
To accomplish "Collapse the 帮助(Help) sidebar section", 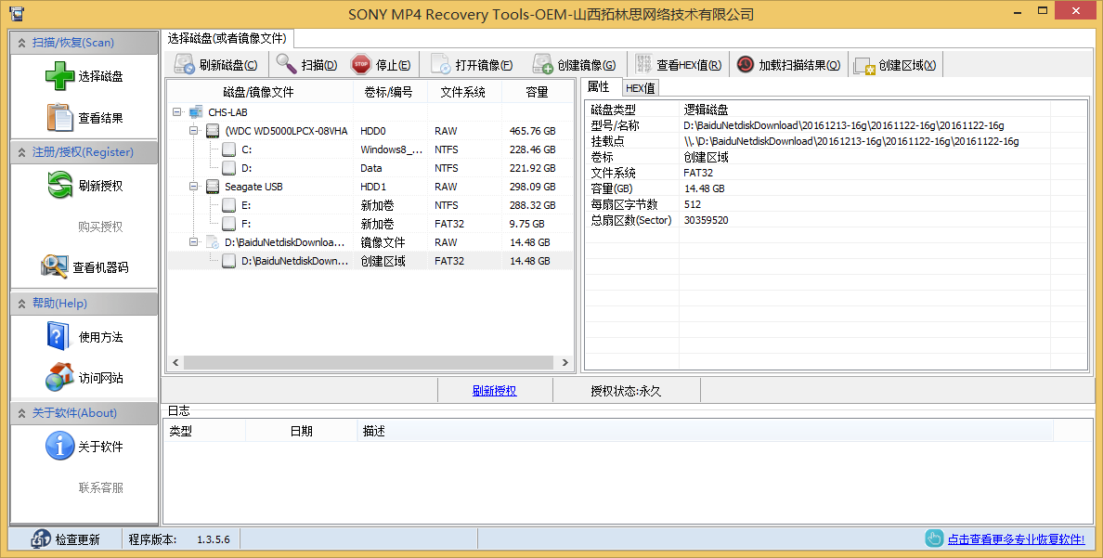I will point(21,304).
